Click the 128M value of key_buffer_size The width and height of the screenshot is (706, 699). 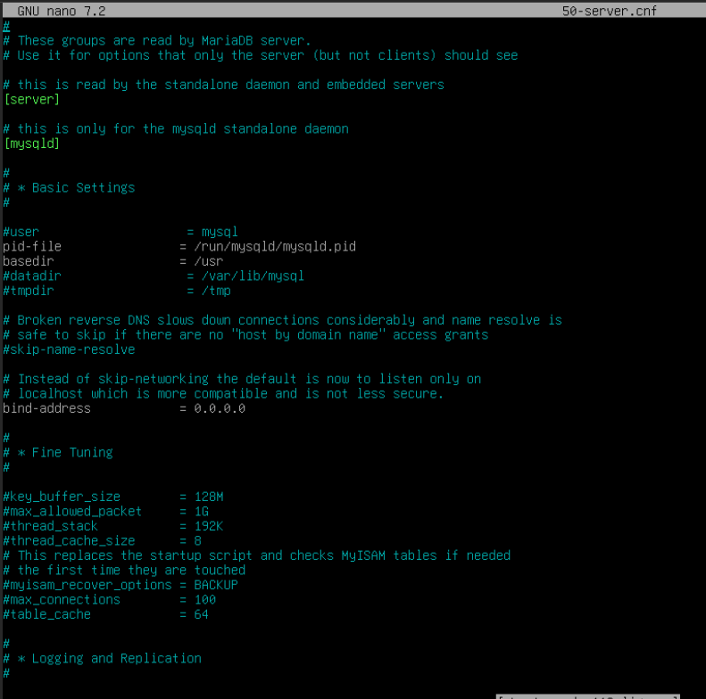point(209,497)
